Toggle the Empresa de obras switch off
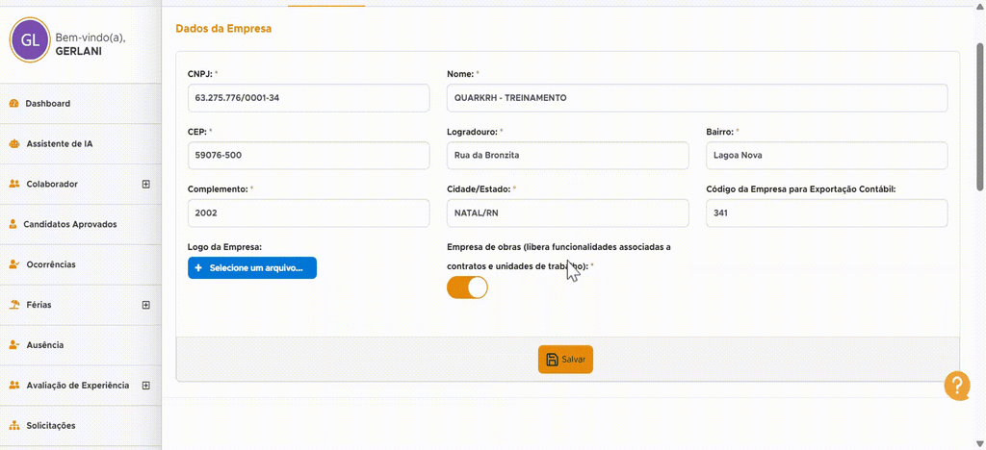The image size is (986, 450). 467,287
